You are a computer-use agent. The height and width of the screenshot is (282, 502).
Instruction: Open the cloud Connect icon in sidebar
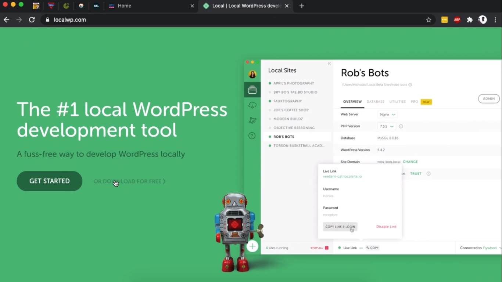click(x=252, y=105)
